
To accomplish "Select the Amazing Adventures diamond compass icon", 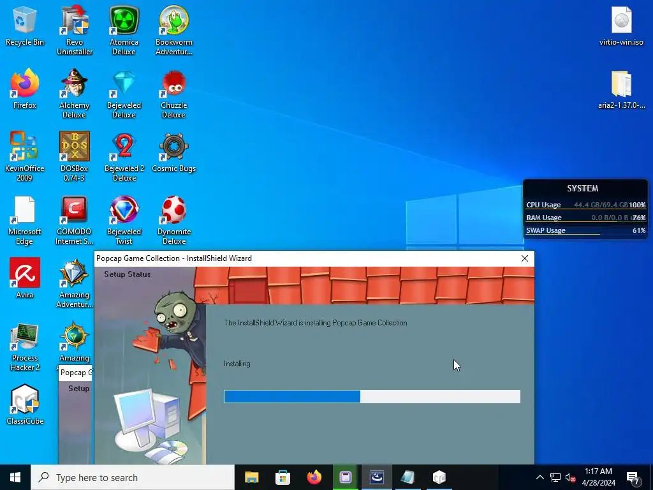I will (x=74, y=283).
